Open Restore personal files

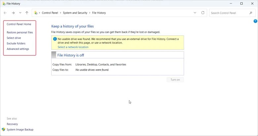point(20,32)
